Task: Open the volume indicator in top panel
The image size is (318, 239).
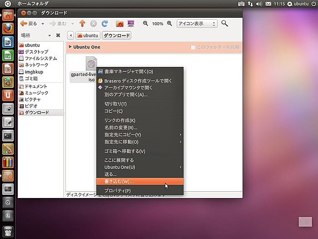Action: tap(259, 4)
